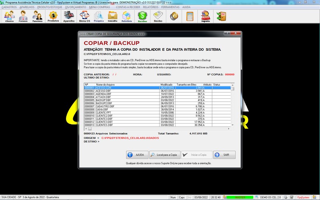Image resolution: width=320 pixels, height=200 pixels.
Task: Select the CADASTRO.DBF file row
Action: click(157, 106)
